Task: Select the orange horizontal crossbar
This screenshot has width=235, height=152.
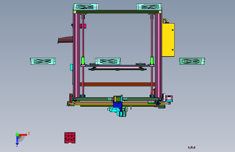Action: (117, 84)
